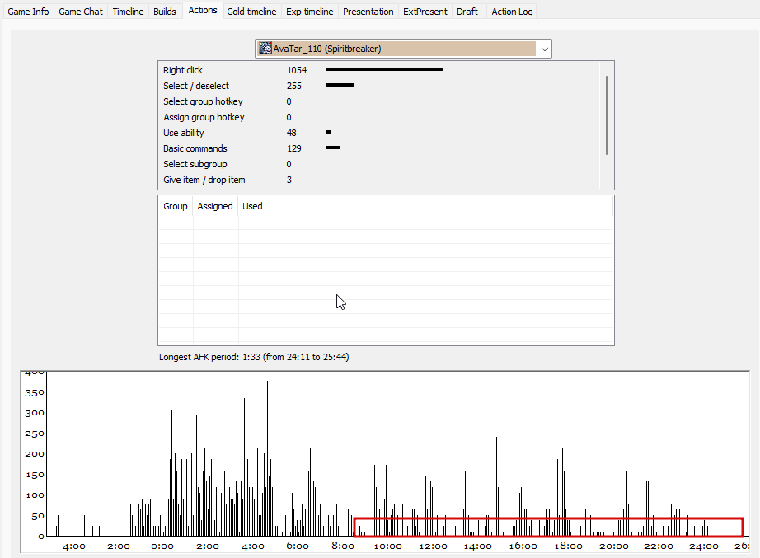Viewport: 760px width, 558px height.
Task: Select the Basic commands row
Action: pos(379,148)
